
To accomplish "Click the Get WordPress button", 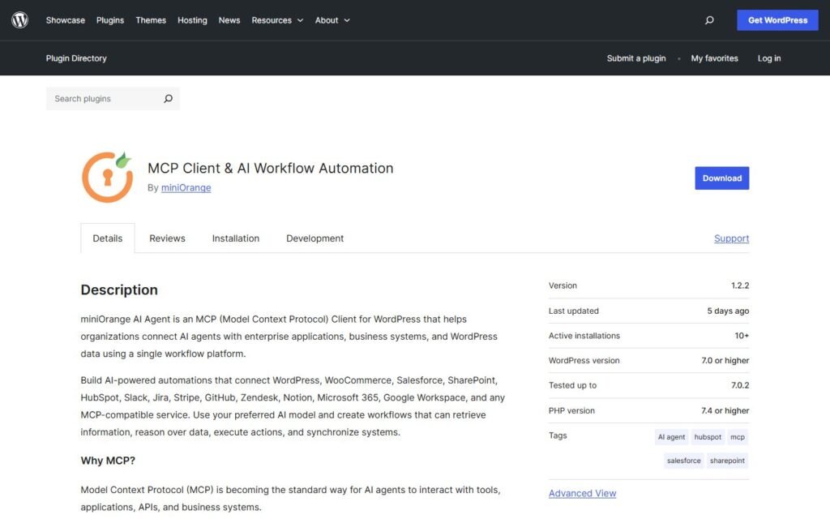I will coord(777,20).
